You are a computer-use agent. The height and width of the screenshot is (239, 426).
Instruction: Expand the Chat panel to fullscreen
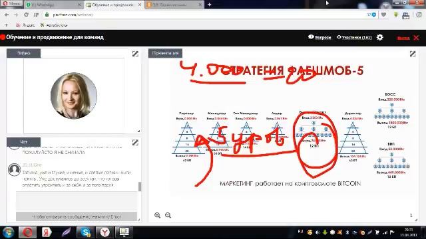pos(135,142)
